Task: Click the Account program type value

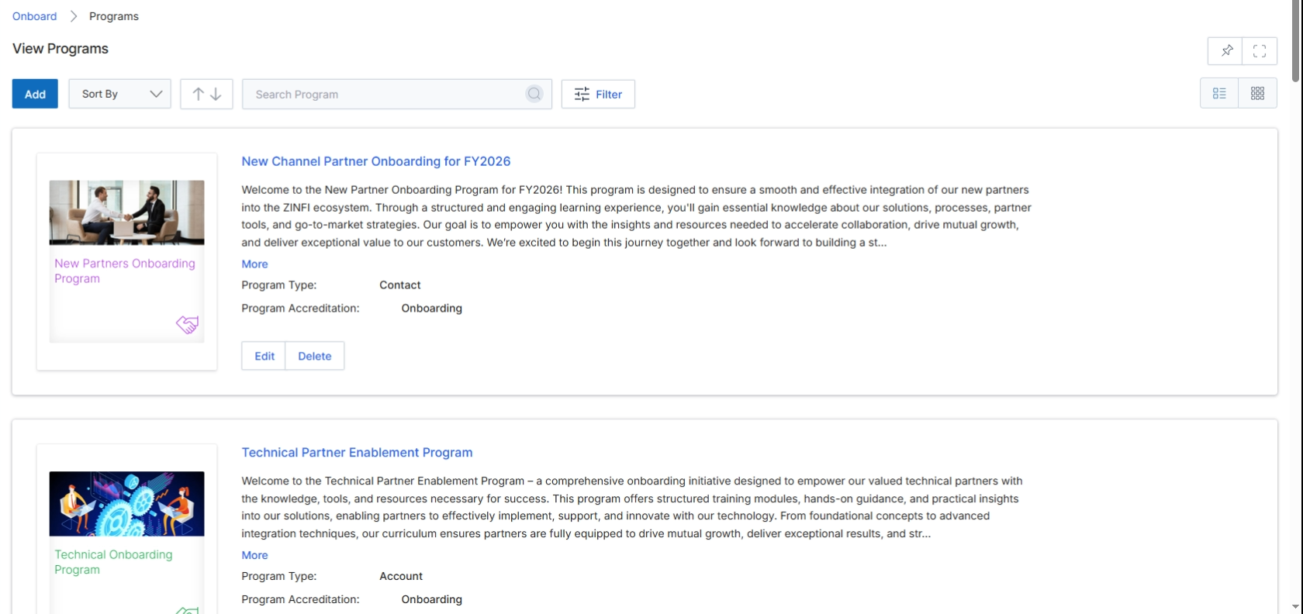Action: [401, 577]
